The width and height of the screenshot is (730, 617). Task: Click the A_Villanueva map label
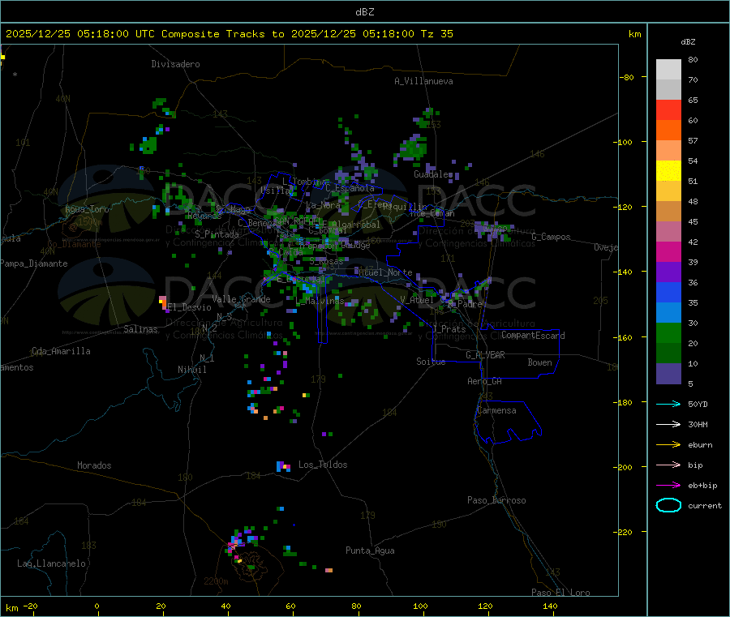pos(423,81)
